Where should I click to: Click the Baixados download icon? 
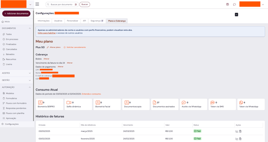pos(4,54)
